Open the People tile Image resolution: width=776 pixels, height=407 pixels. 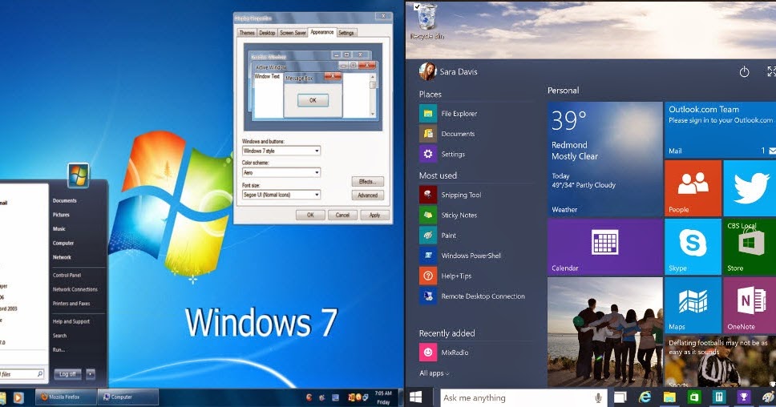click(693, 188)
